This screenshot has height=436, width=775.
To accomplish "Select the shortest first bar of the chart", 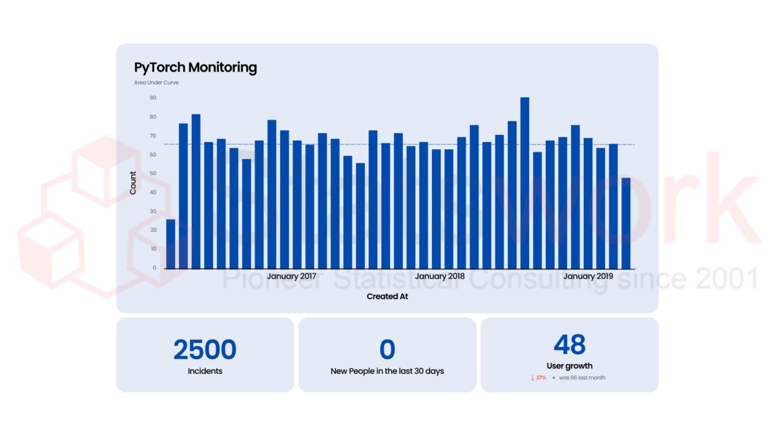I will coord(170,244).
